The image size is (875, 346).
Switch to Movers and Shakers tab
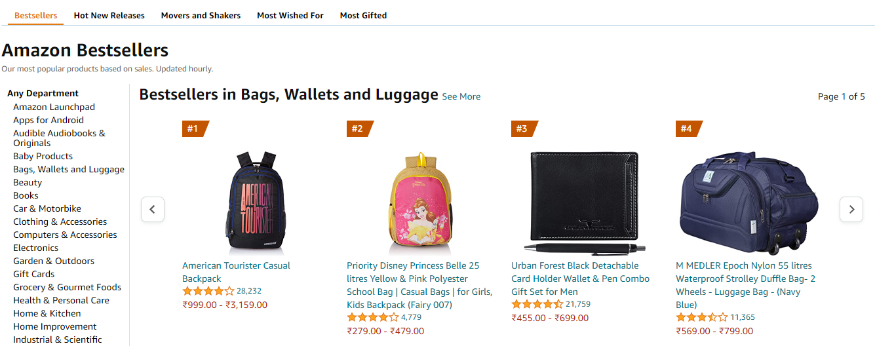tap(201, 15)
